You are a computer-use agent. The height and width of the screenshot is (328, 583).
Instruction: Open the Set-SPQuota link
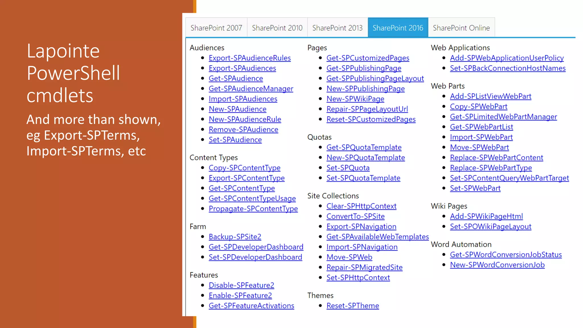pos(348,168)
